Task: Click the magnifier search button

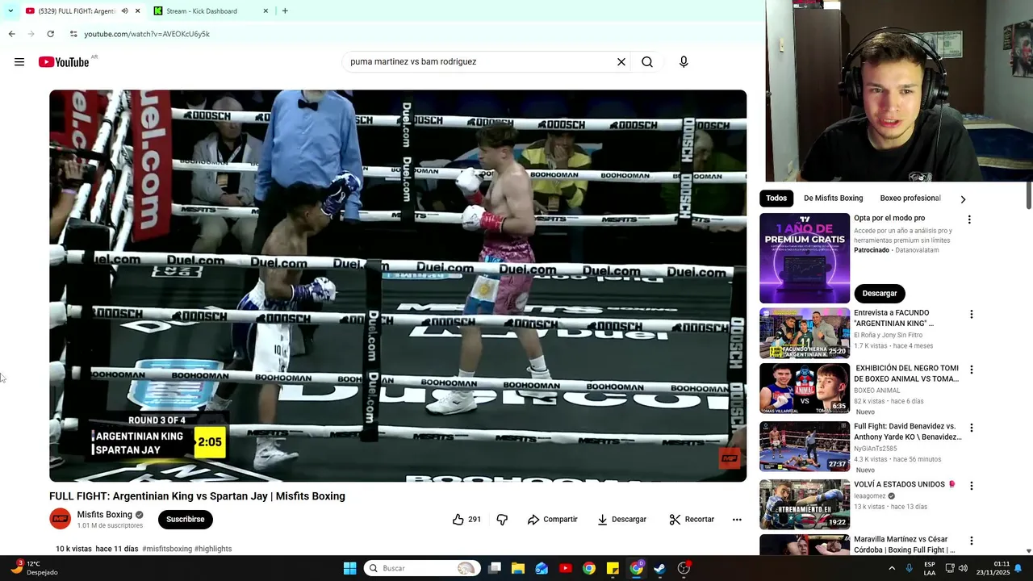Action: pos(647,62)
